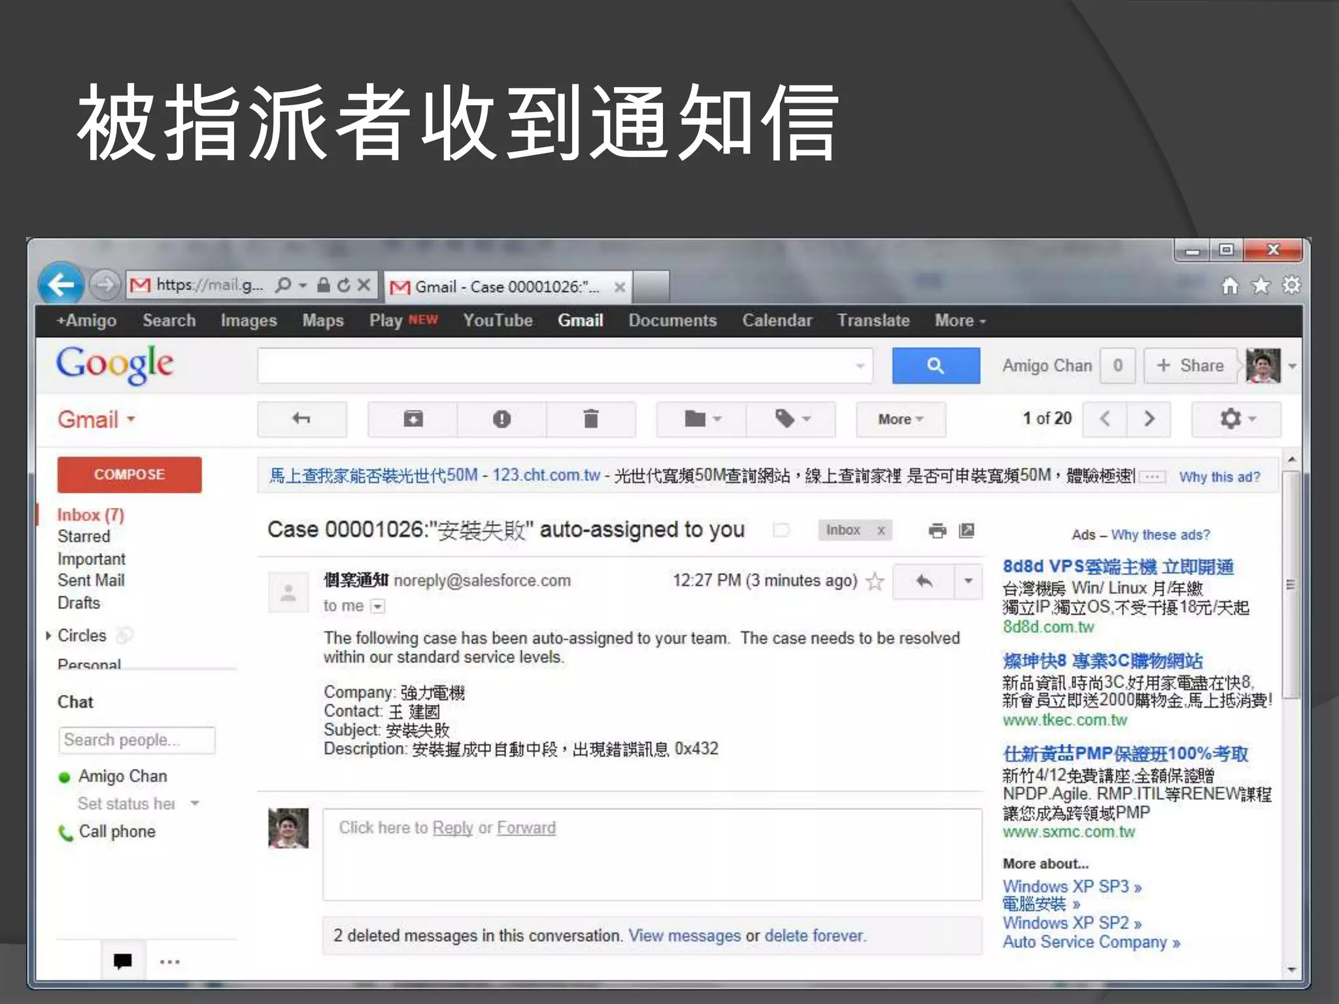Open +Amigo in the Google bar
The image size is (1339, 1004).
pyautogui.click(x=86, y=321)
